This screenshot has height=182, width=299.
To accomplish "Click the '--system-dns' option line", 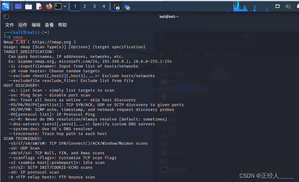I will [x=50, y=129].
